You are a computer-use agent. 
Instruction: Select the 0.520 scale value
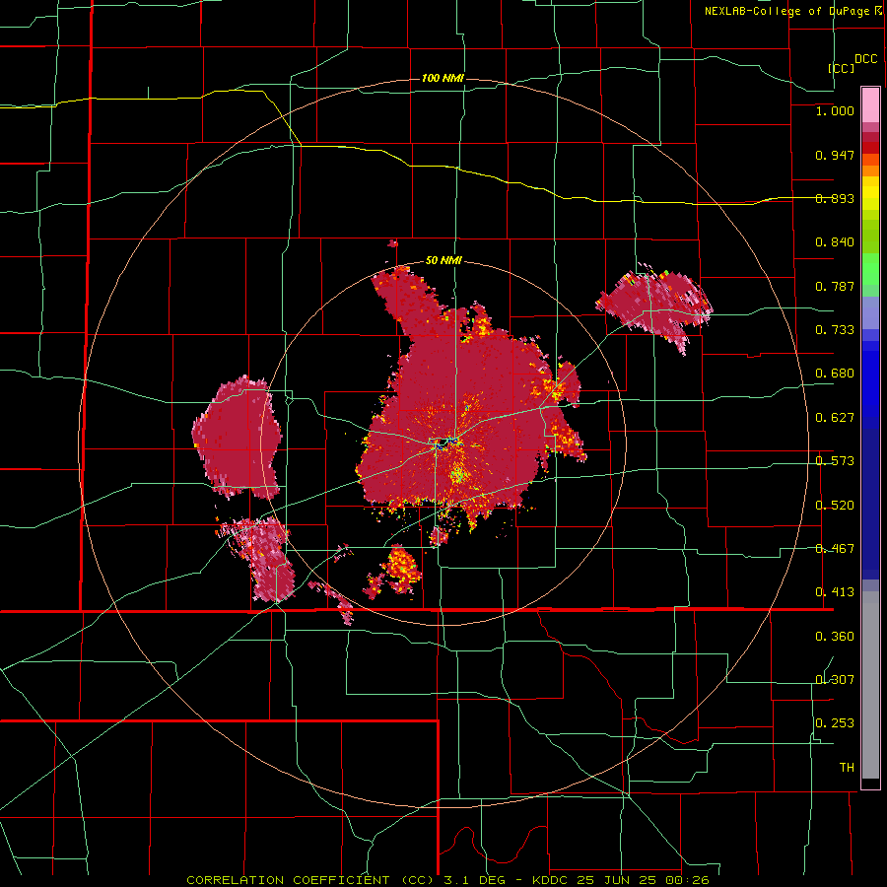tap(835, 505)
